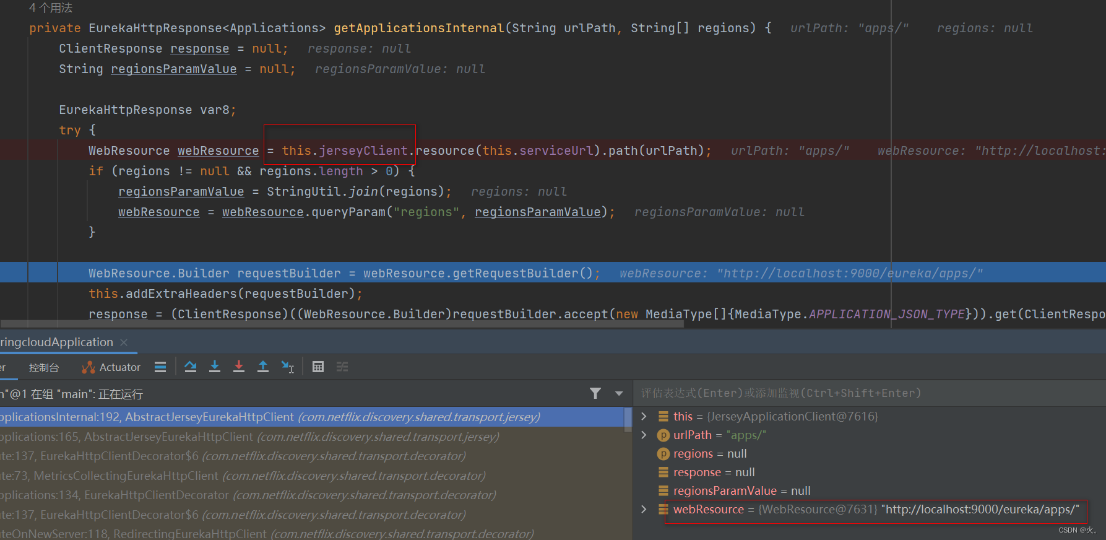
Task: Select stack frame at line 192 AbstractJerseyEurekaHttpClient
Action: (311, 417)
